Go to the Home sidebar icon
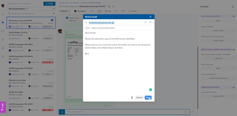 3,14
